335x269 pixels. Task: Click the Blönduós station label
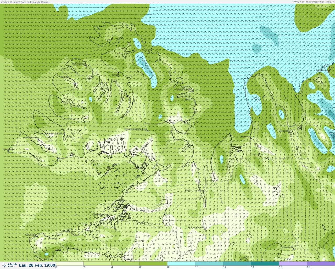tap(245, 137)
